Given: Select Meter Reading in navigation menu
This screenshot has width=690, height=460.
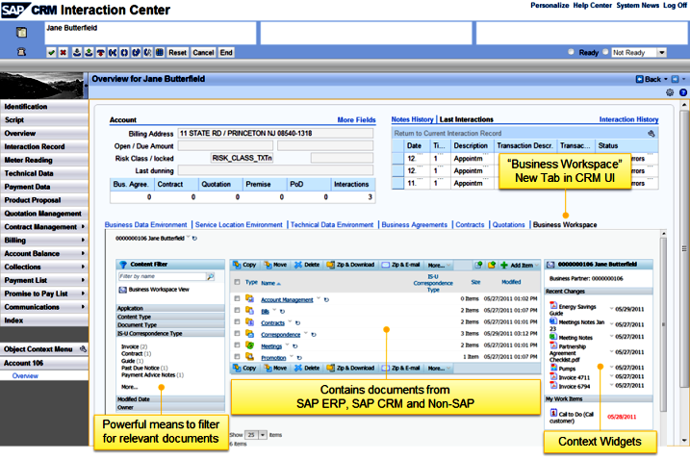Looking at the screenshot, I should [44, 160].
